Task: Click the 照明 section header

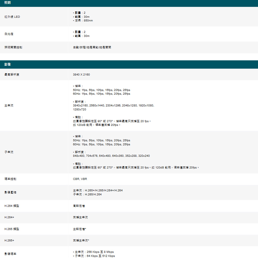Action: 7,3
